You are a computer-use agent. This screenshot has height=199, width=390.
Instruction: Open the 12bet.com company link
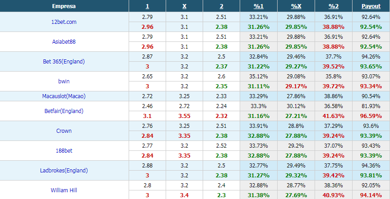(64, 22)
